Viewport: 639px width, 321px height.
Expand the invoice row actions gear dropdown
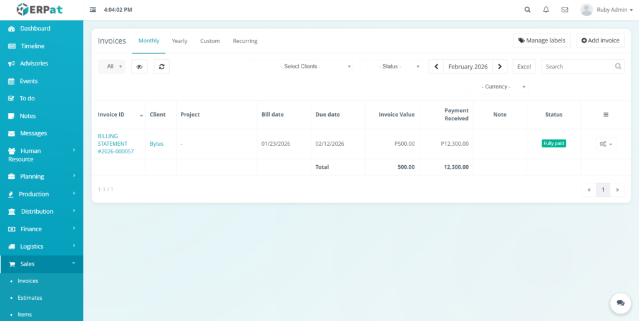[x=605, y=144]
